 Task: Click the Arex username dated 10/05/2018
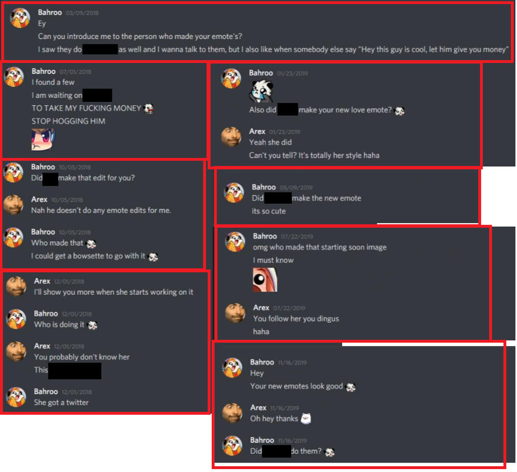tap(39, 200)
